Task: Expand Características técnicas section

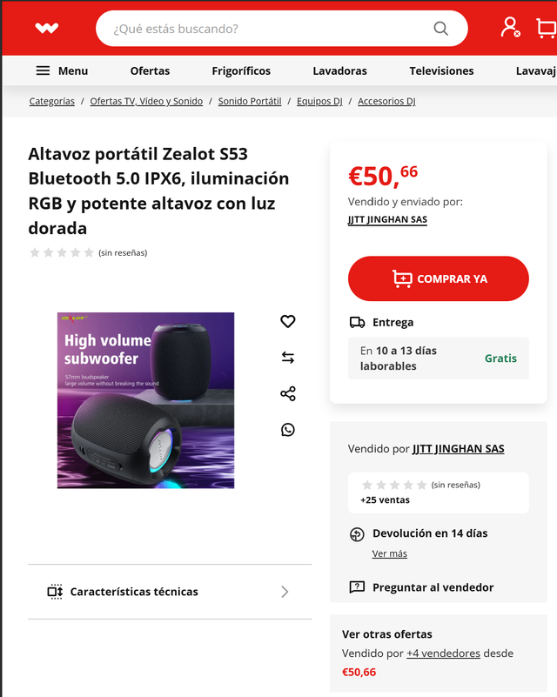Action: [170, 592]
